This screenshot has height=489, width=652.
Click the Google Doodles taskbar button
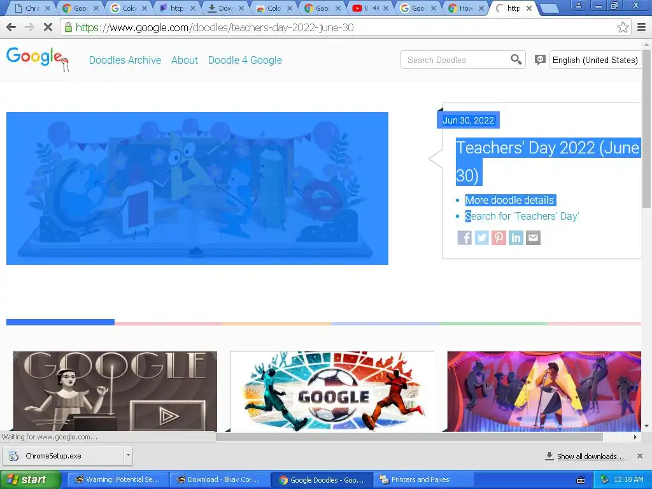[x=322, y=479]
